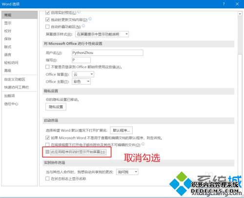Click the info icon next to 自动折叠功能区

click(x=83, y=26)
